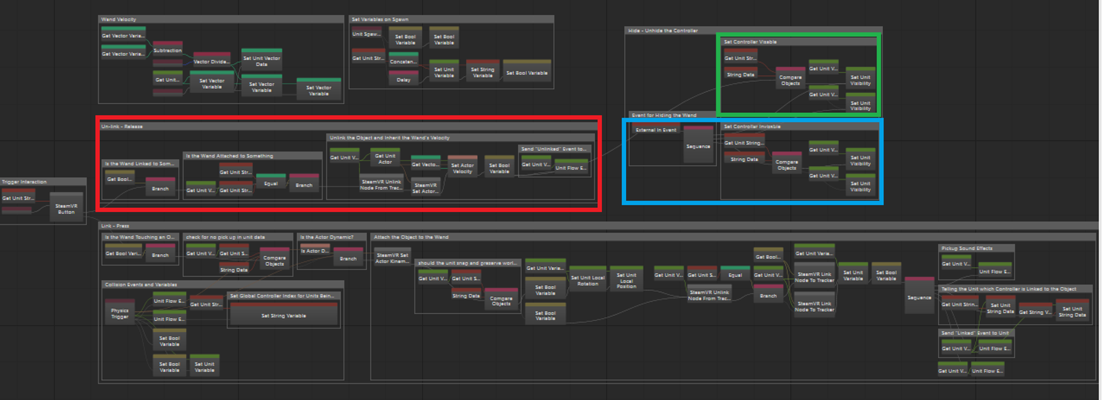Select the Set Actor Velocity node

[x=462, y=166]
